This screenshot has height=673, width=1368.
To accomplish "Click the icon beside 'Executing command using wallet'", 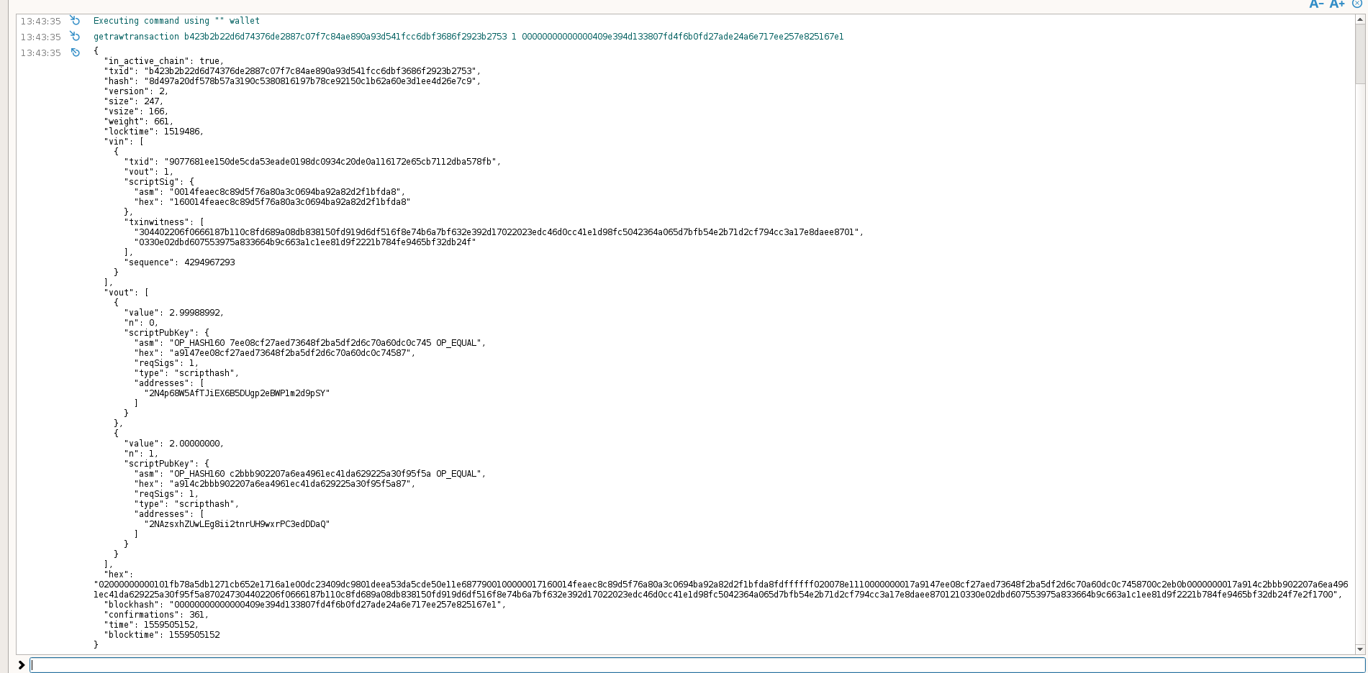I will (75, 21).
